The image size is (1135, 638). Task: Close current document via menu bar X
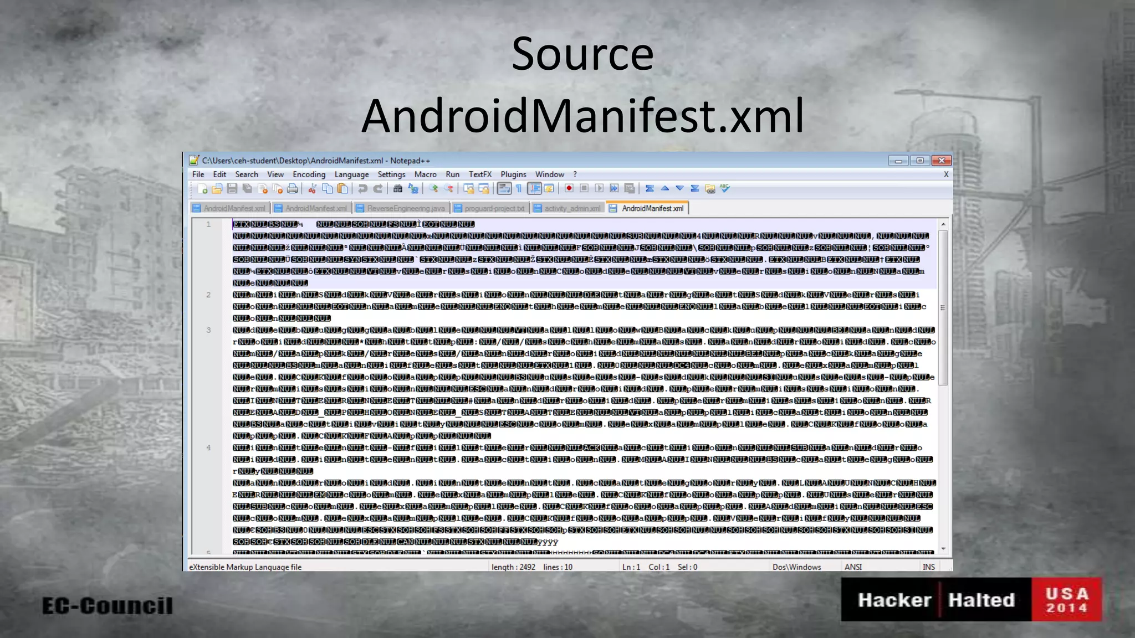pos(946,174)
